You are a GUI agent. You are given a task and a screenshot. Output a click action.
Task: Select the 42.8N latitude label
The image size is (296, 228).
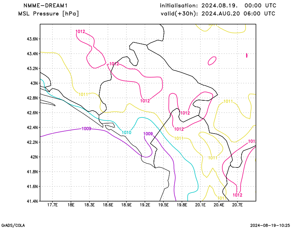coord(32,98)
